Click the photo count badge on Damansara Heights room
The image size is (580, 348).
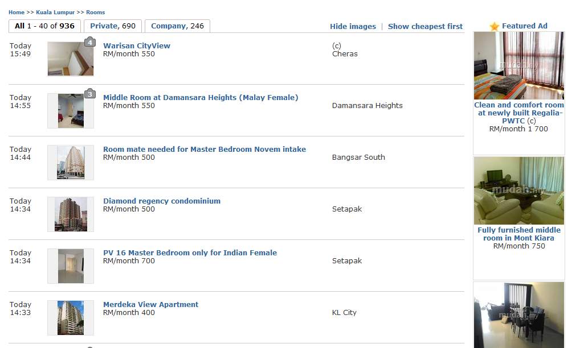point(89,94)
